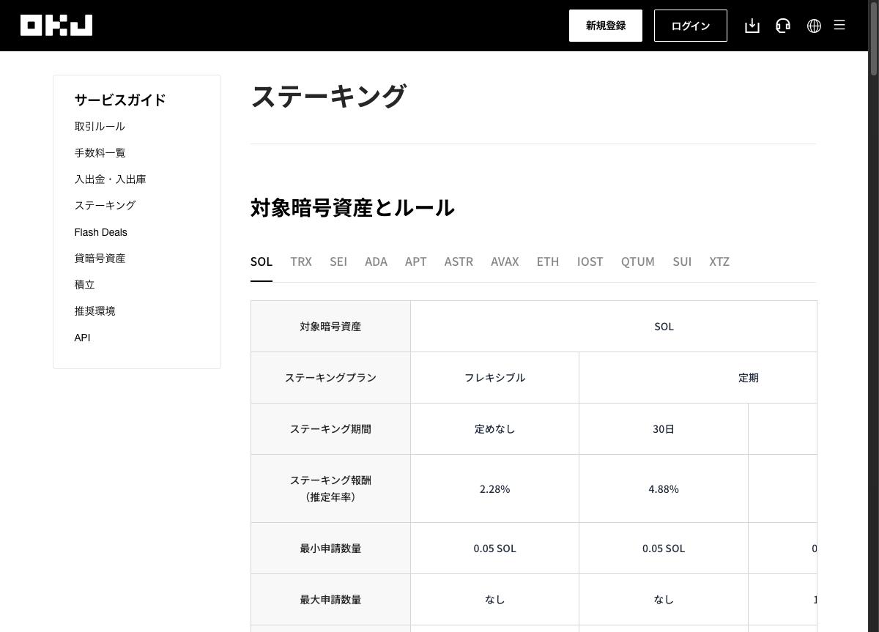This screenshot has width=879, height=632.
Task: Click the 2.28% reward rate cell
Action: pos(494,488)
